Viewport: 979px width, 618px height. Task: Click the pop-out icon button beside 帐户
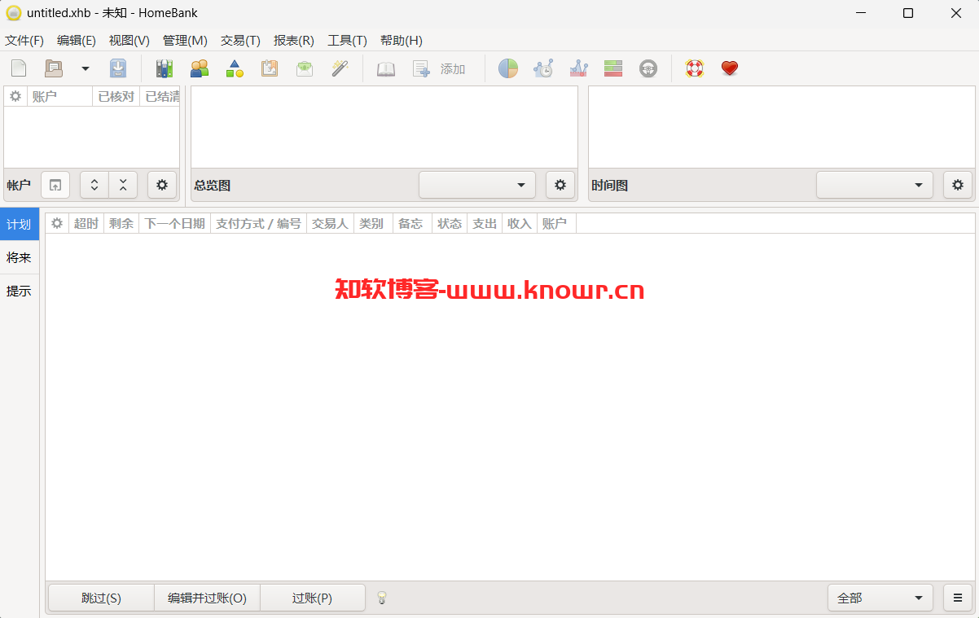pos(55,185)
